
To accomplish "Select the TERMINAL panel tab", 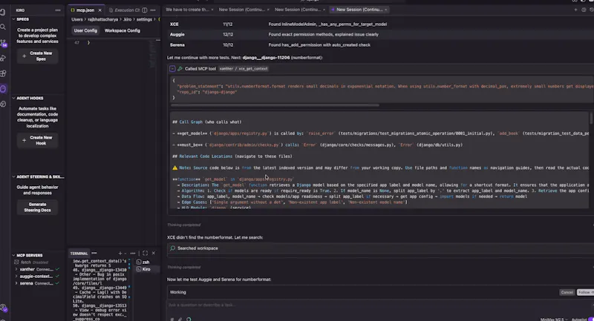I will coord(79,254).
